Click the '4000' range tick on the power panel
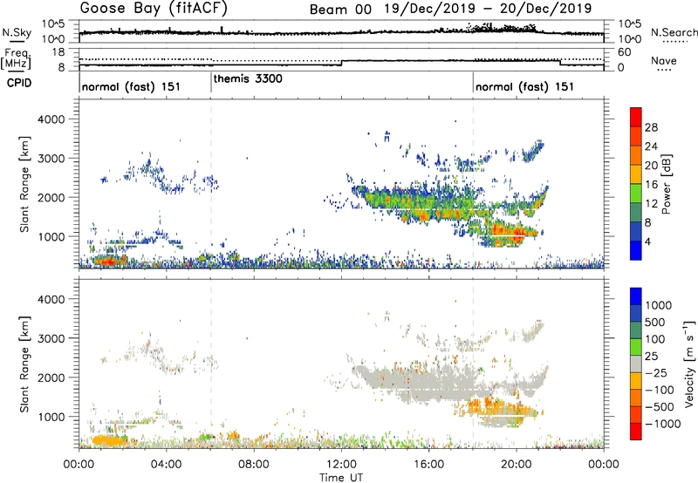 pyautogui.click(x=50, y=119)
